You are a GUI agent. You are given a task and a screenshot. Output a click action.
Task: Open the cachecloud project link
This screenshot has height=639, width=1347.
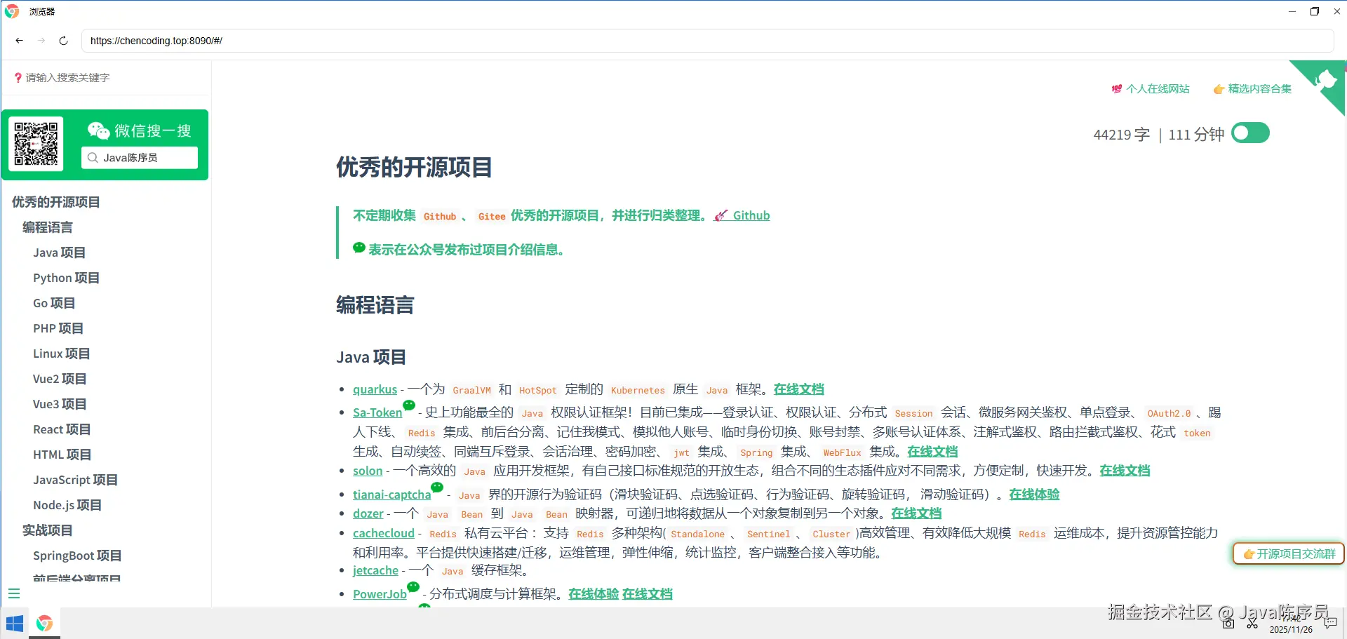coord(384,533)
